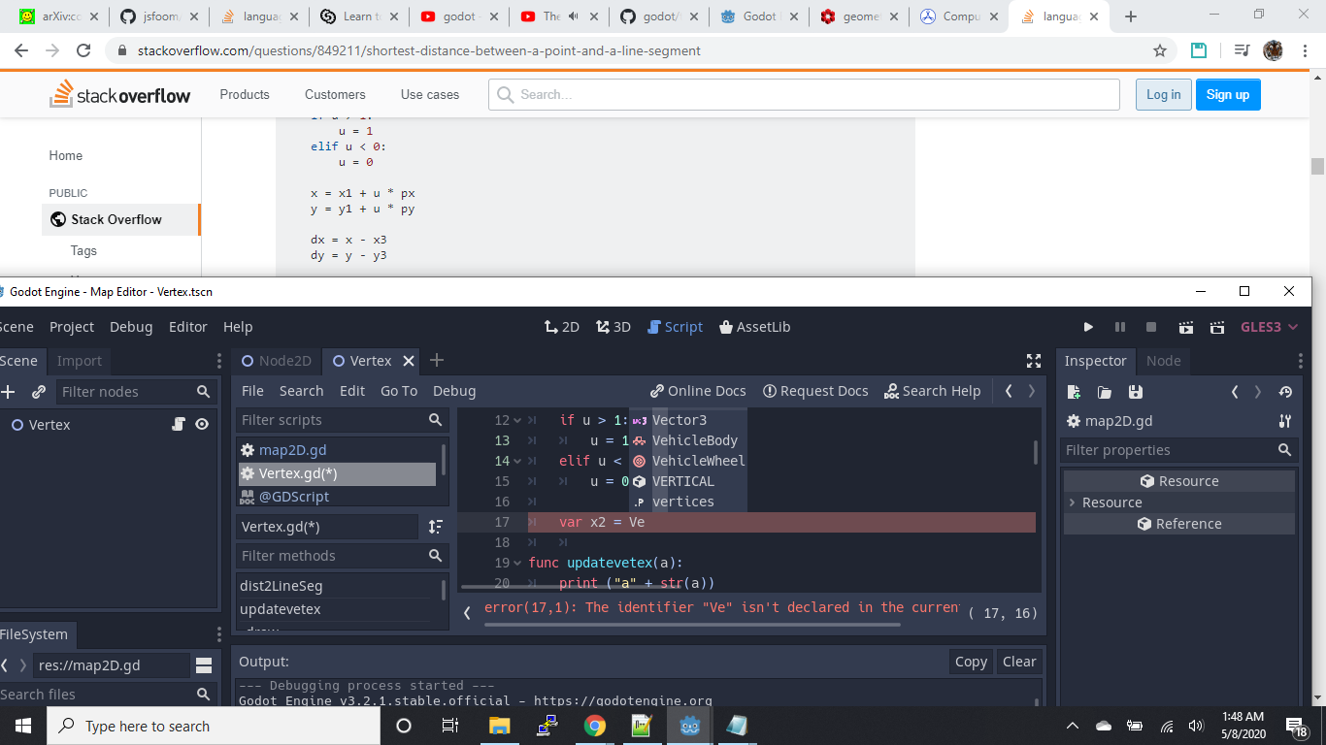This screenshot has height=745, width=1326.
Task: Click Request Docs button
Action: click(x=815, y=391)
